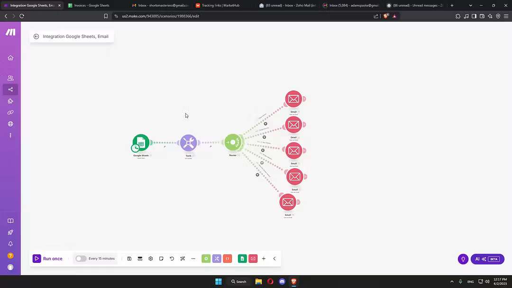Viewport: 512px width, 288px height.
Task: Click the filter icon on top router route
Action: [265, 124]
